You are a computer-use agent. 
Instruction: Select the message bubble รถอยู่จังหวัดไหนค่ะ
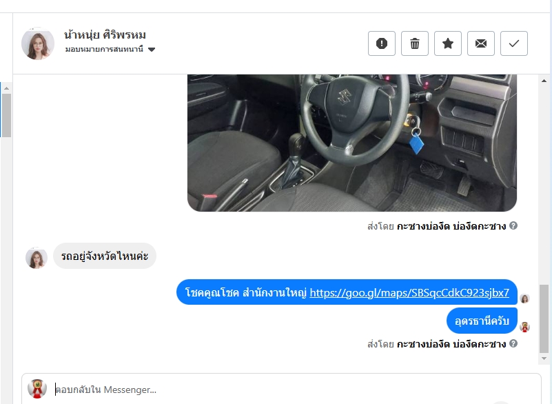point(105,256)
